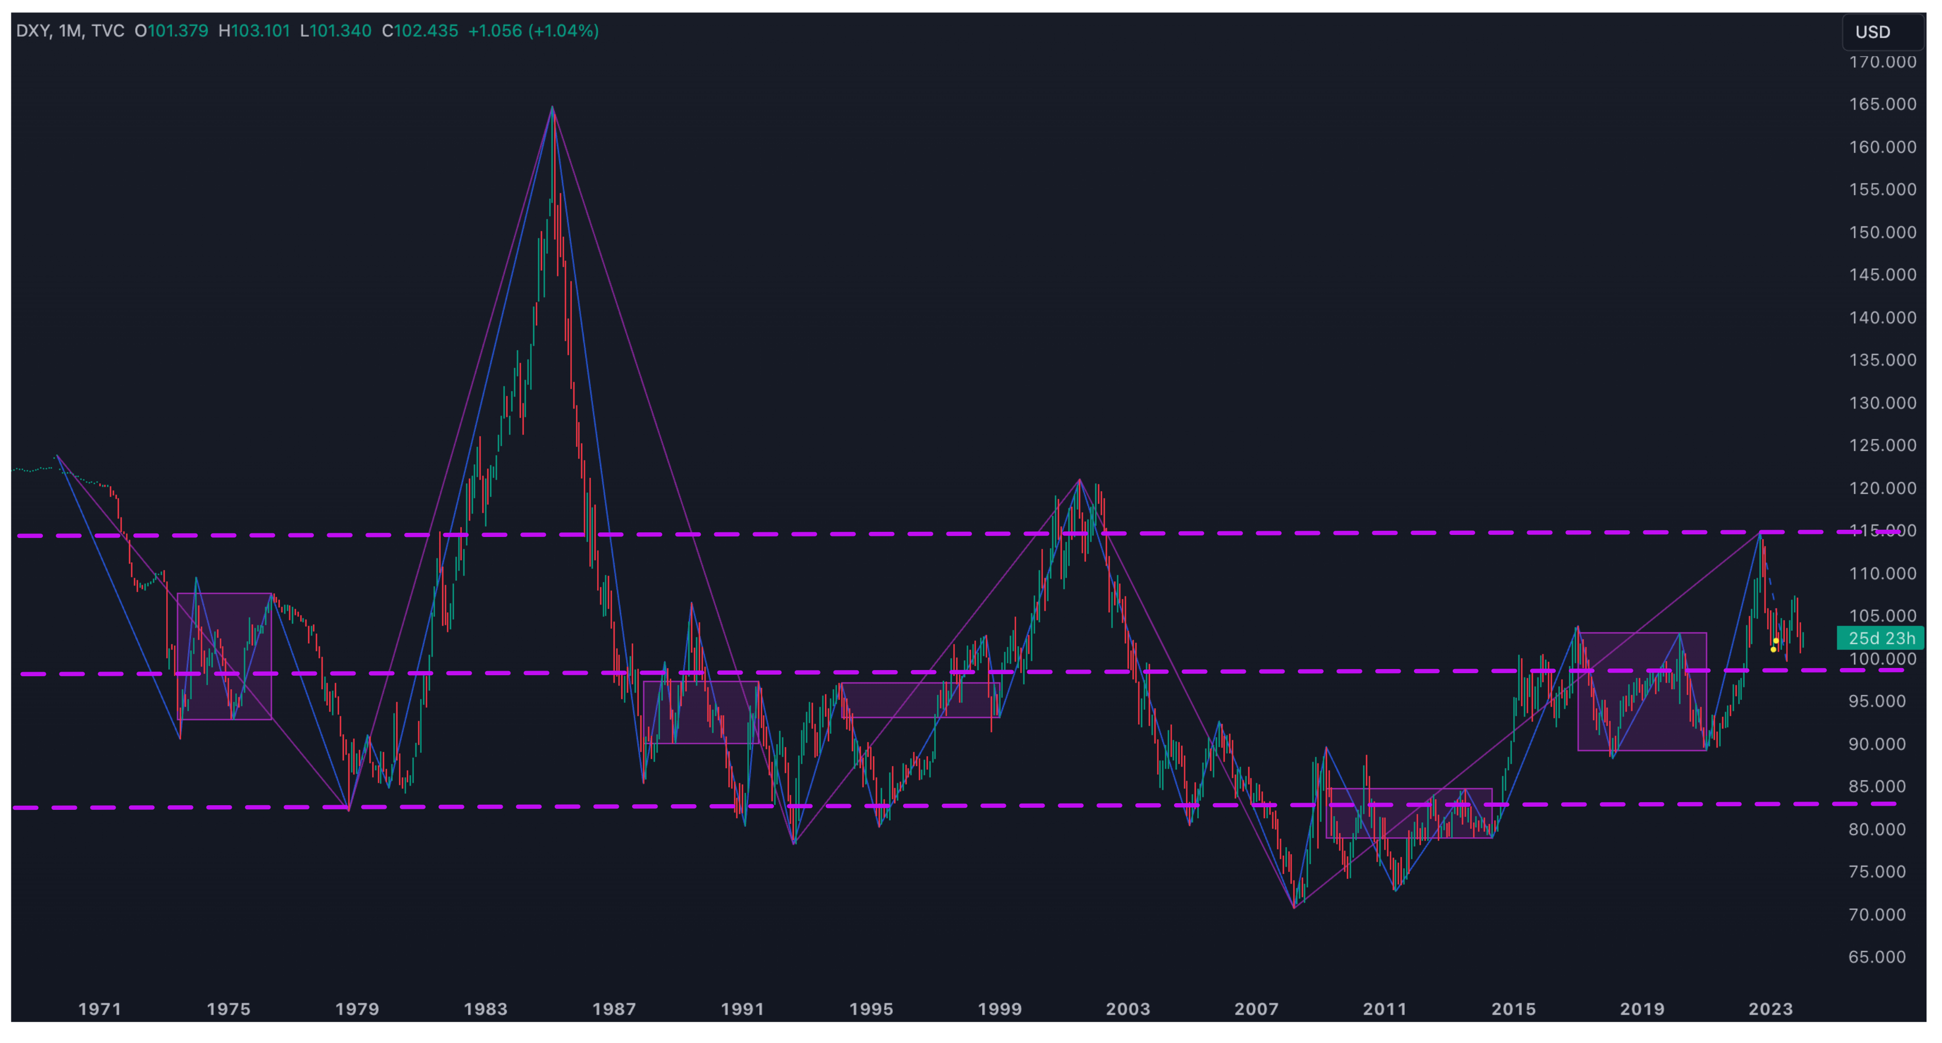Image resolution: width=1942 pixels, height=1043 pixels.
Task: Click the 2001 peak near 121
Action: tap(1079, 486)
